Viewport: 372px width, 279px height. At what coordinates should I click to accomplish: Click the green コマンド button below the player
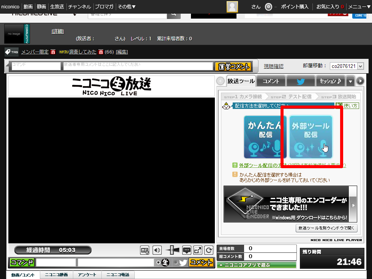(x=22, y=262)
